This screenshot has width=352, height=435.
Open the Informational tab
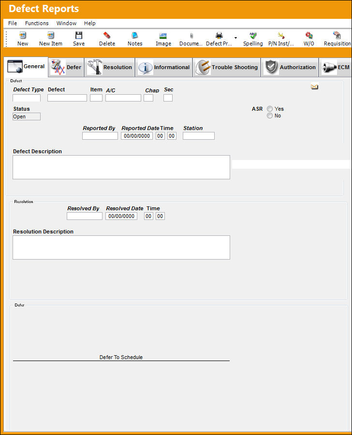tap(164, 67)
